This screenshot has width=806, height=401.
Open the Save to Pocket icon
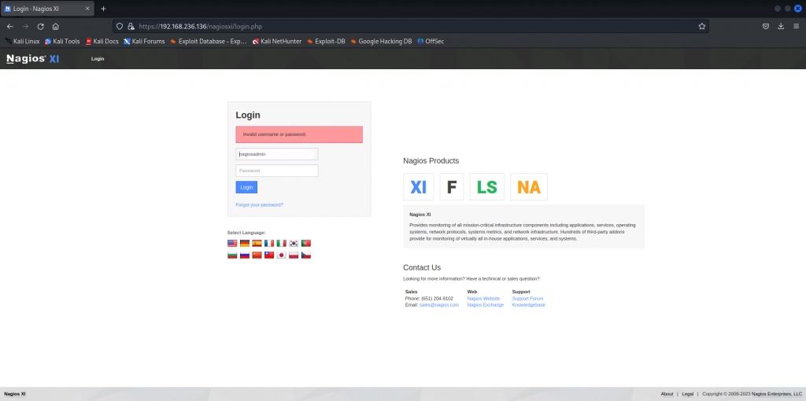pos(765,26)
